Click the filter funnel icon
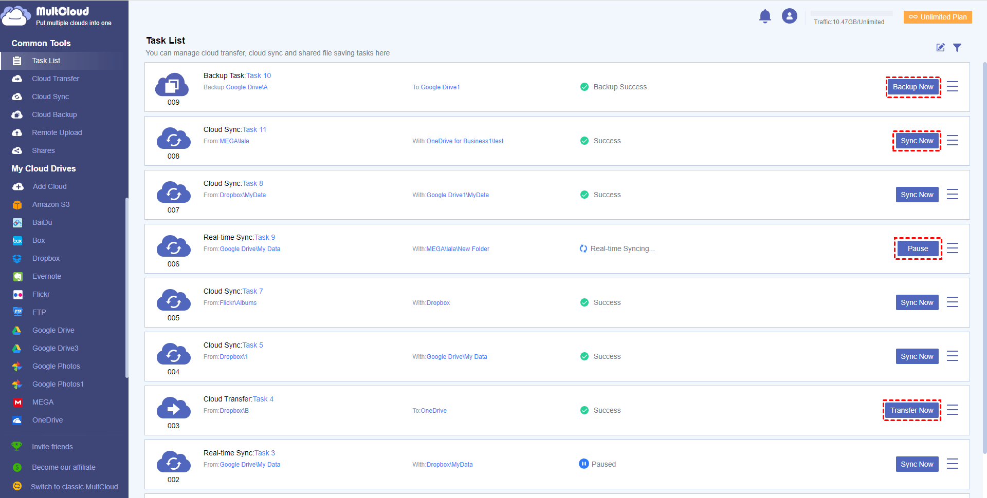Viewport: 987px width, 498px height. [x=957, y=48]
